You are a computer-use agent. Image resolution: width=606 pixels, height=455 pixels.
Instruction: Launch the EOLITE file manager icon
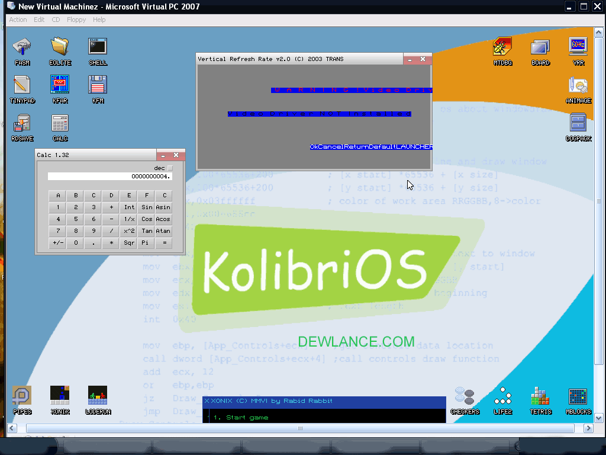[x=60, y=52]
